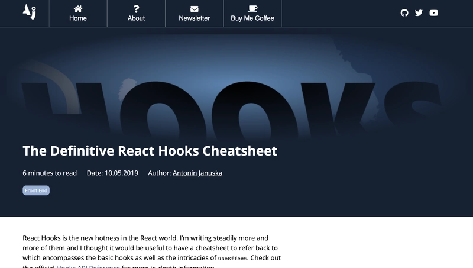Click the About question mark icon

point(136,9)
